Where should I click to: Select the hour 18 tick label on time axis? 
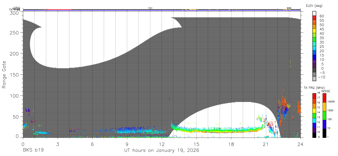[231, 144]
